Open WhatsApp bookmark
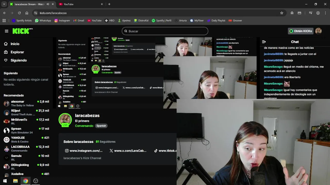Viewport: 330px width, 185px height. pyautogui.click(x=43, y=21)
